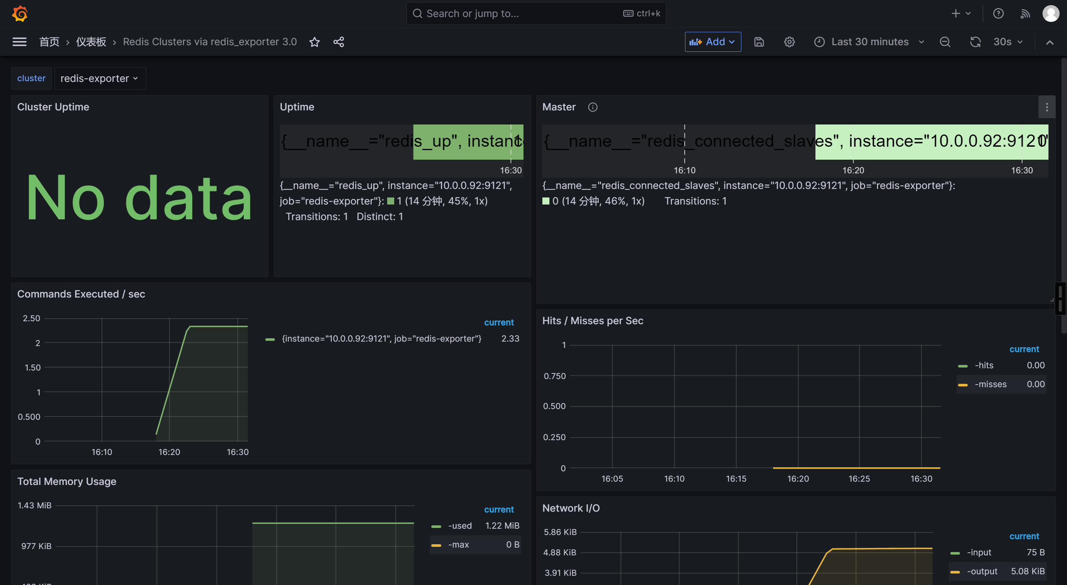
Task: Click the refresh dashboard icon
Action: 975,42
